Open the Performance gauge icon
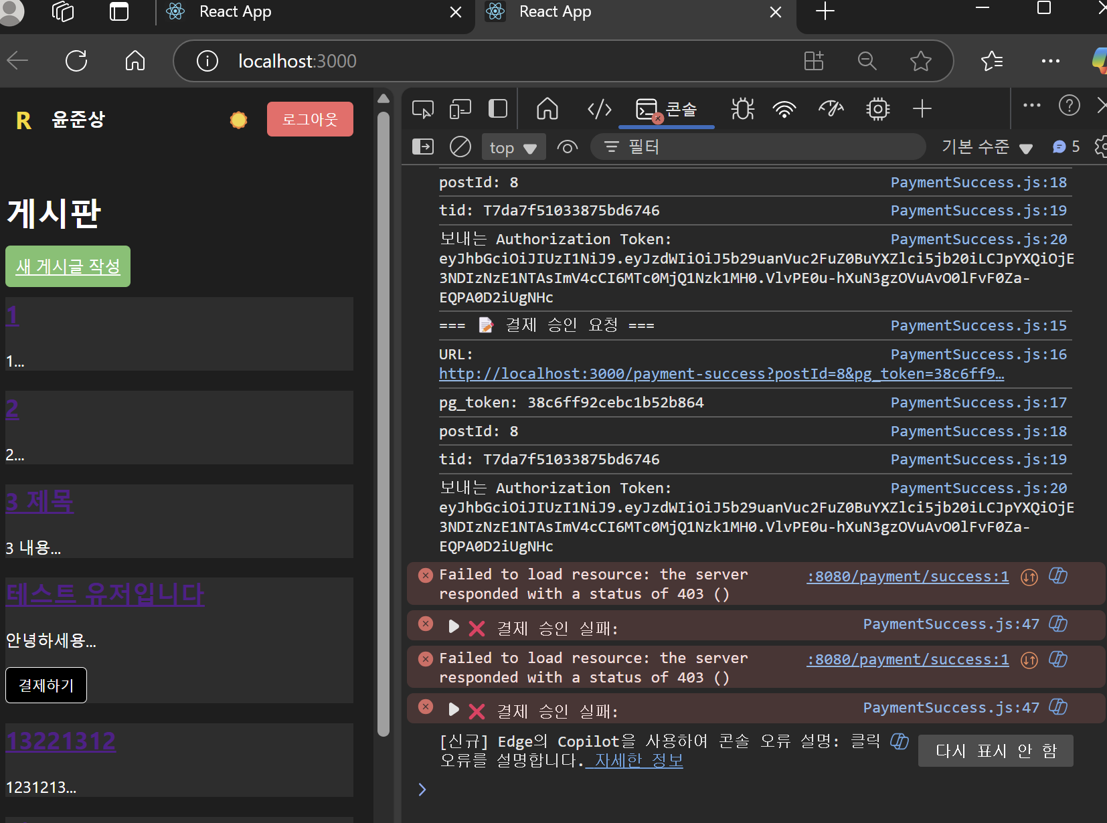The image size is (1107, 823). pos(831,109)
